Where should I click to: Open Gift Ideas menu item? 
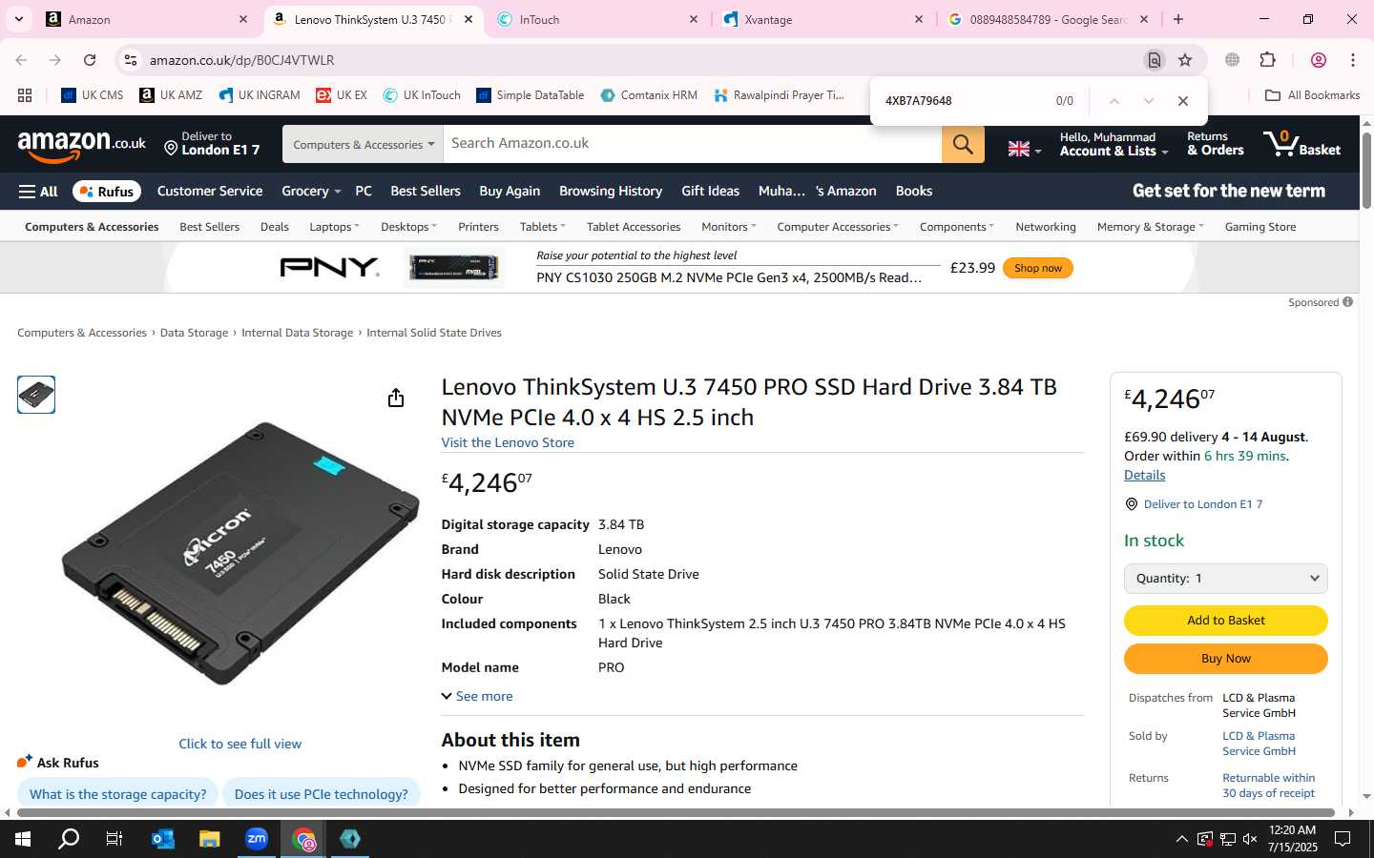[x=711, y=192]
